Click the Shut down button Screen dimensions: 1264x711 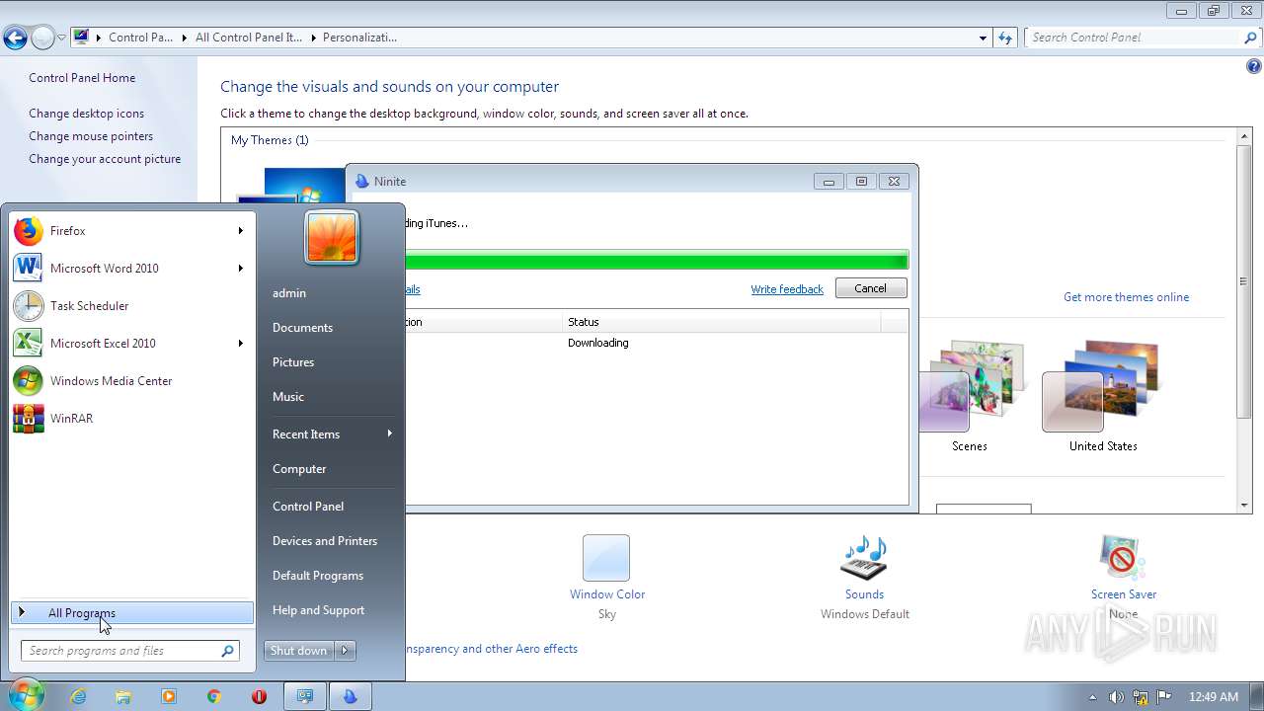299,651
